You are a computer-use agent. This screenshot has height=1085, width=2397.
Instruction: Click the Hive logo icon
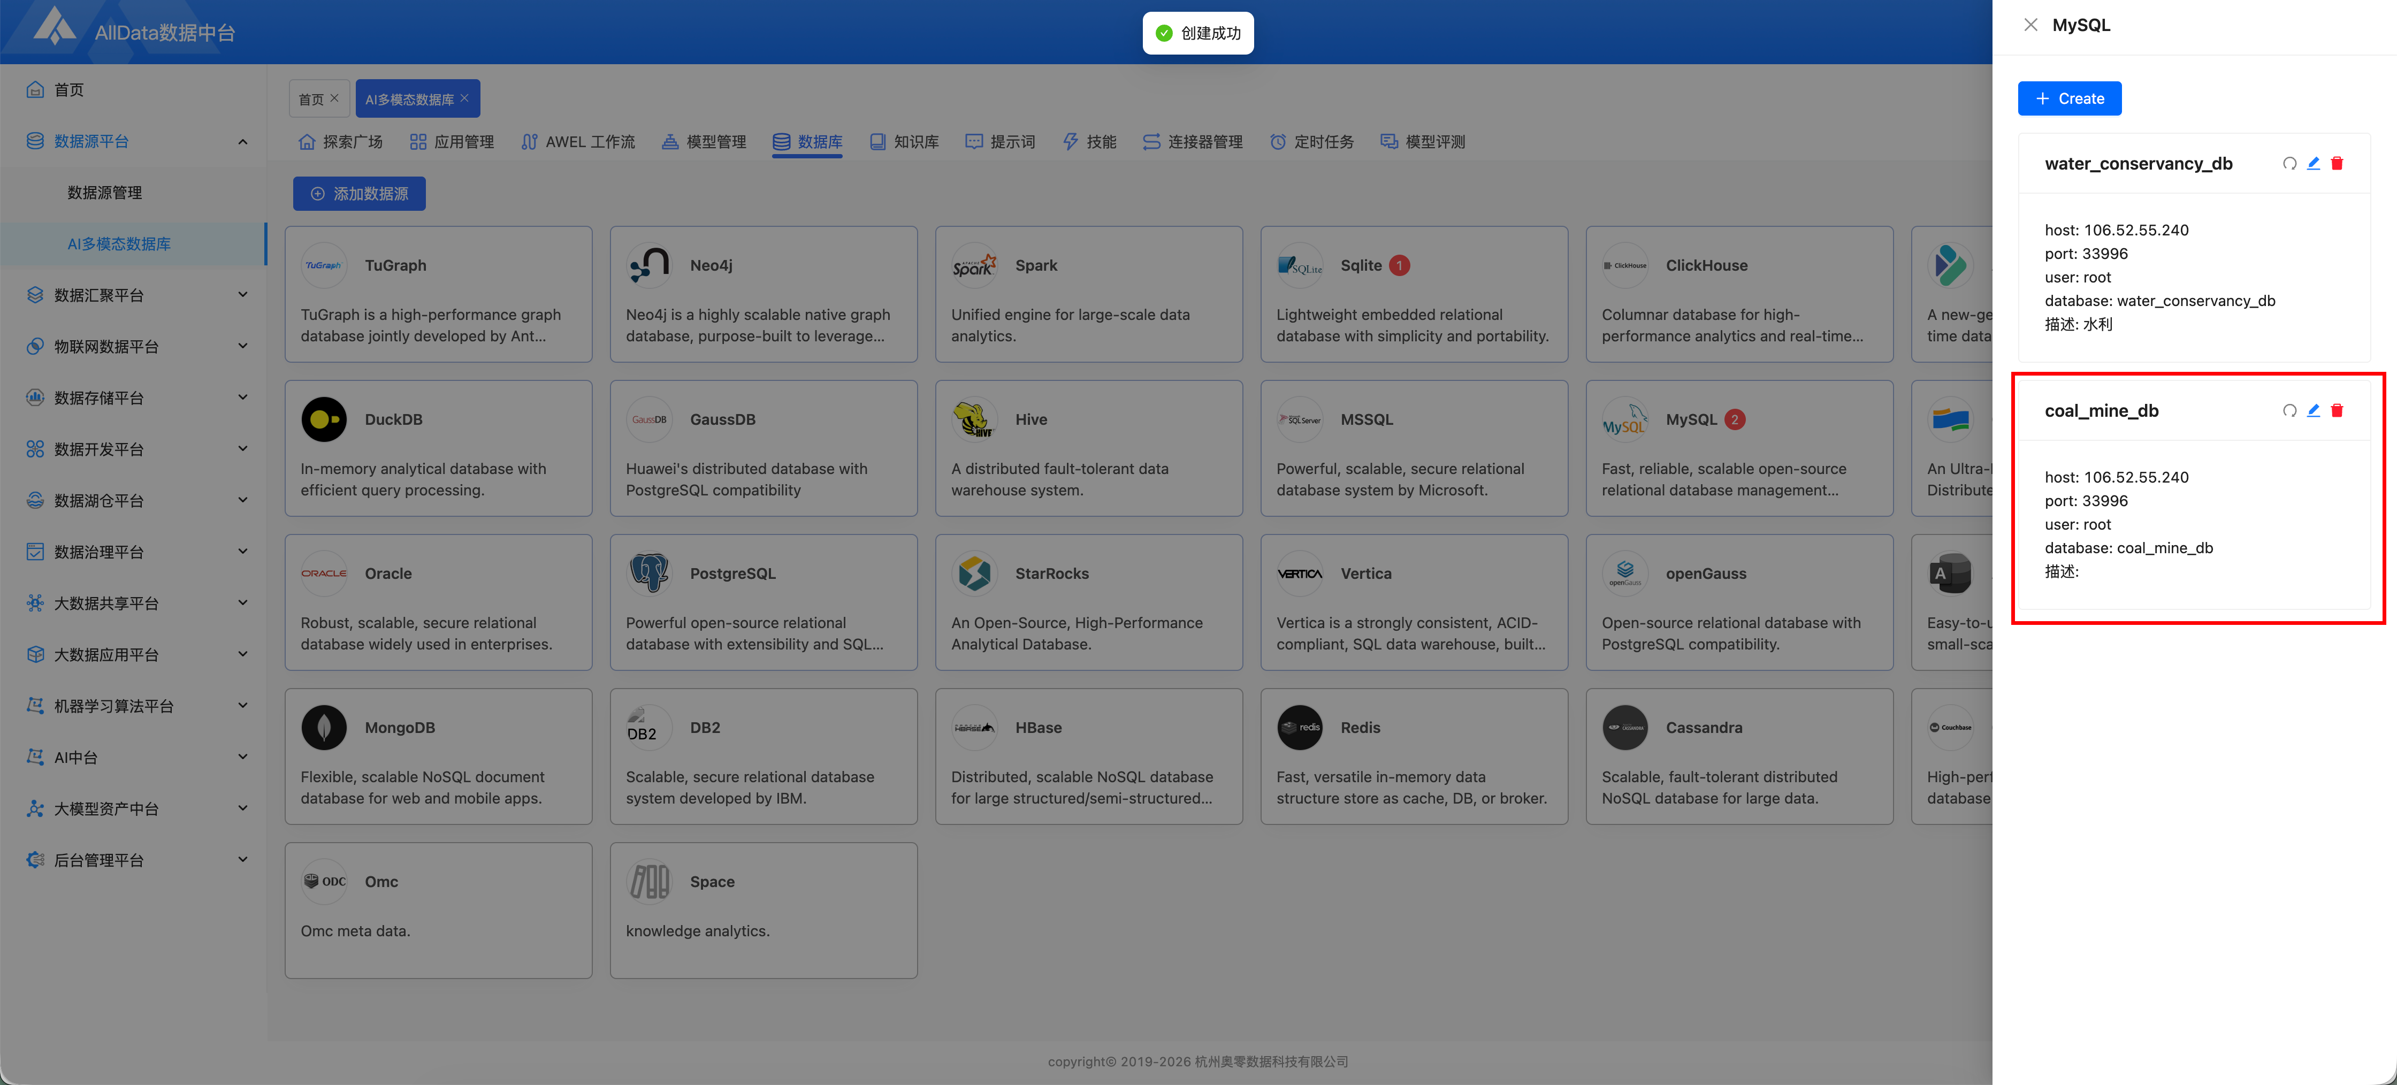point(974,419)
